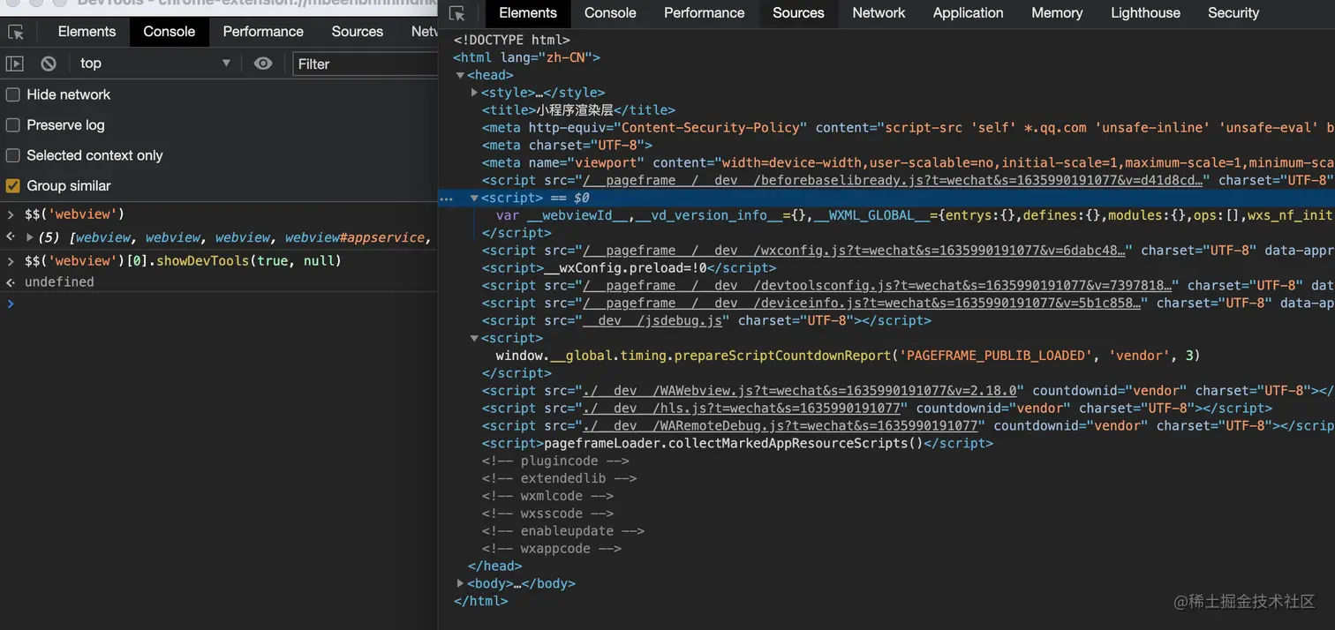Collapse the selected script == $0 node
Screen dimensions: 1335x630
(x=474, y=198)
